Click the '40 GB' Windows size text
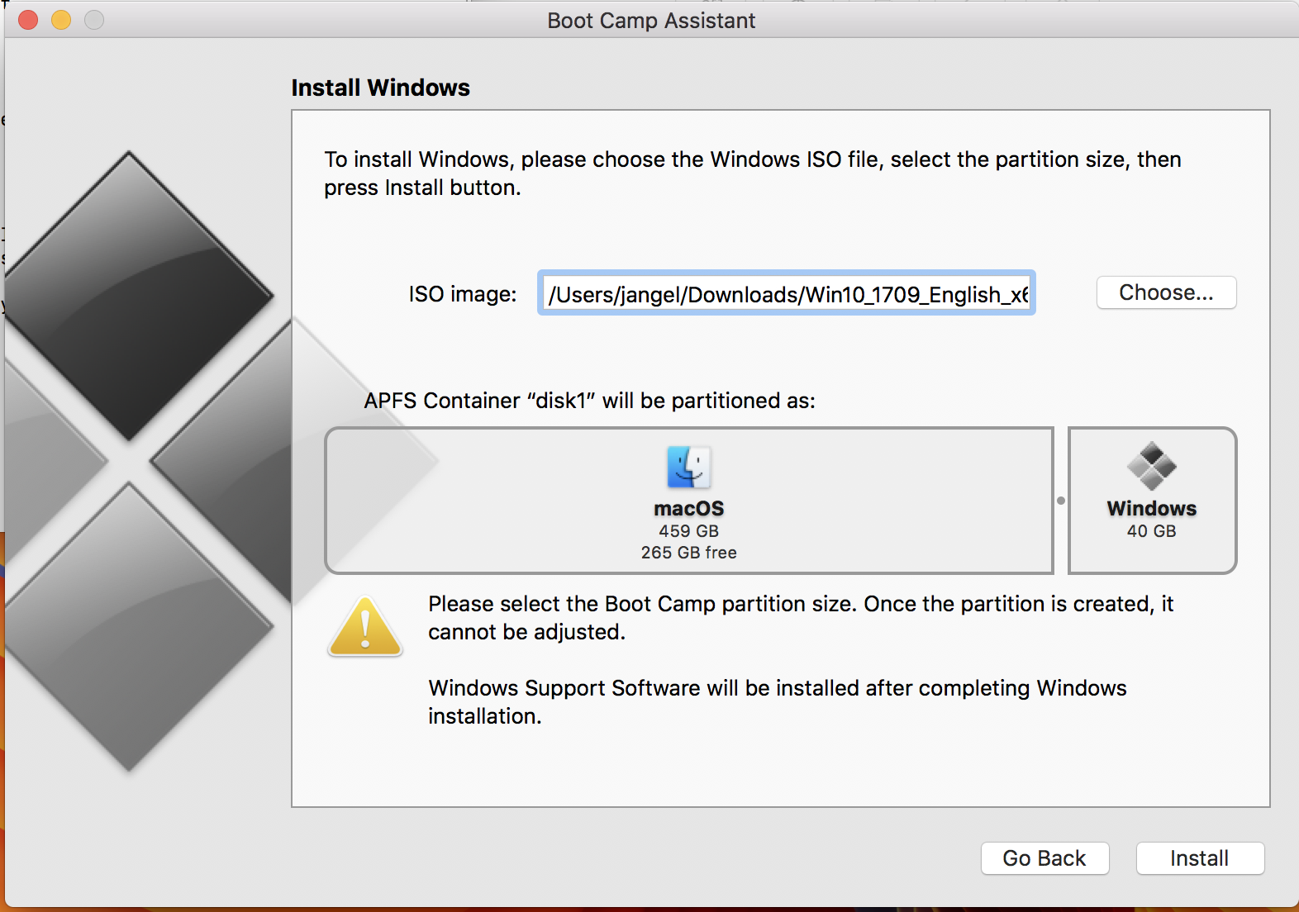Screen dimensions: 1299x912 [x=1151, y=531]
